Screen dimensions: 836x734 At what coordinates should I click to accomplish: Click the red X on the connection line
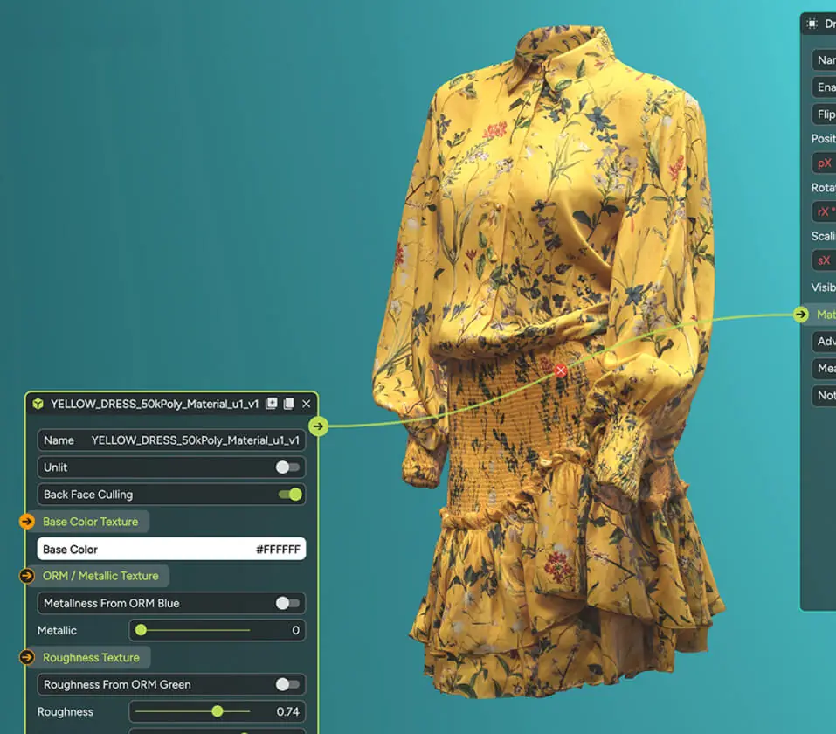(561, 370)
